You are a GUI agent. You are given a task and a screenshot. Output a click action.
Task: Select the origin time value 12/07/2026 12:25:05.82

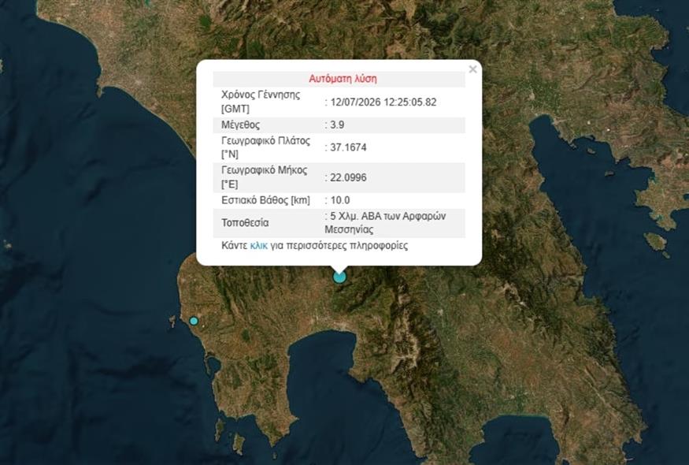pos(383,102)
